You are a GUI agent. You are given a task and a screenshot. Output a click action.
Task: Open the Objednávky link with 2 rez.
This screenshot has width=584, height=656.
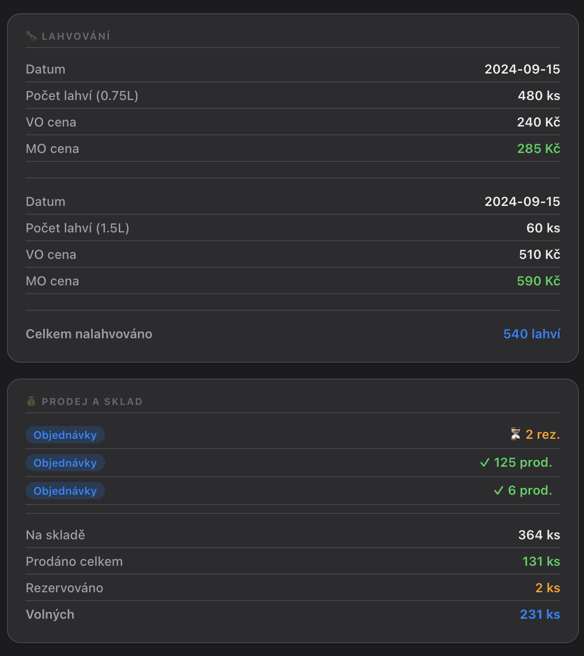tap(65, 435)
